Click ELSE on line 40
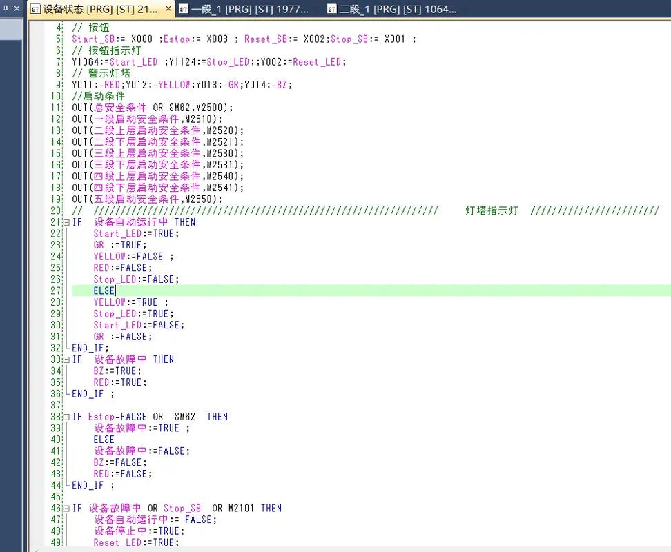Screen dimensions: 671x552 pos(104,440)
